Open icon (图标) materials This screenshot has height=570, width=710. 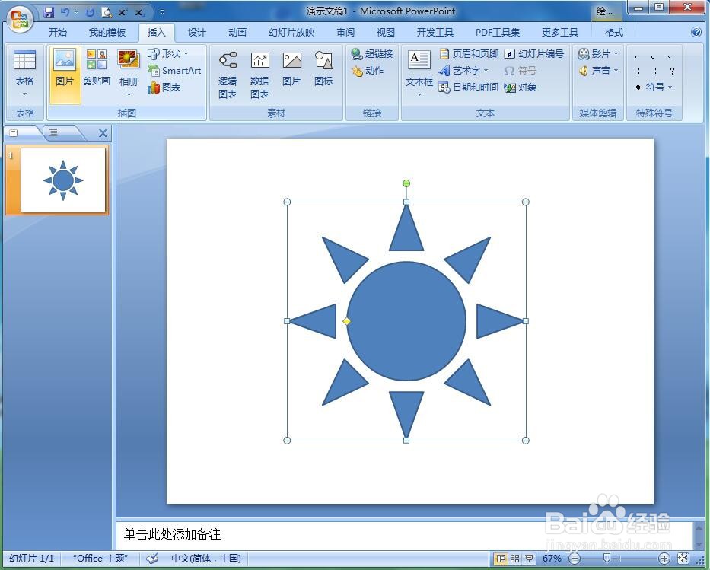point(323,68)
